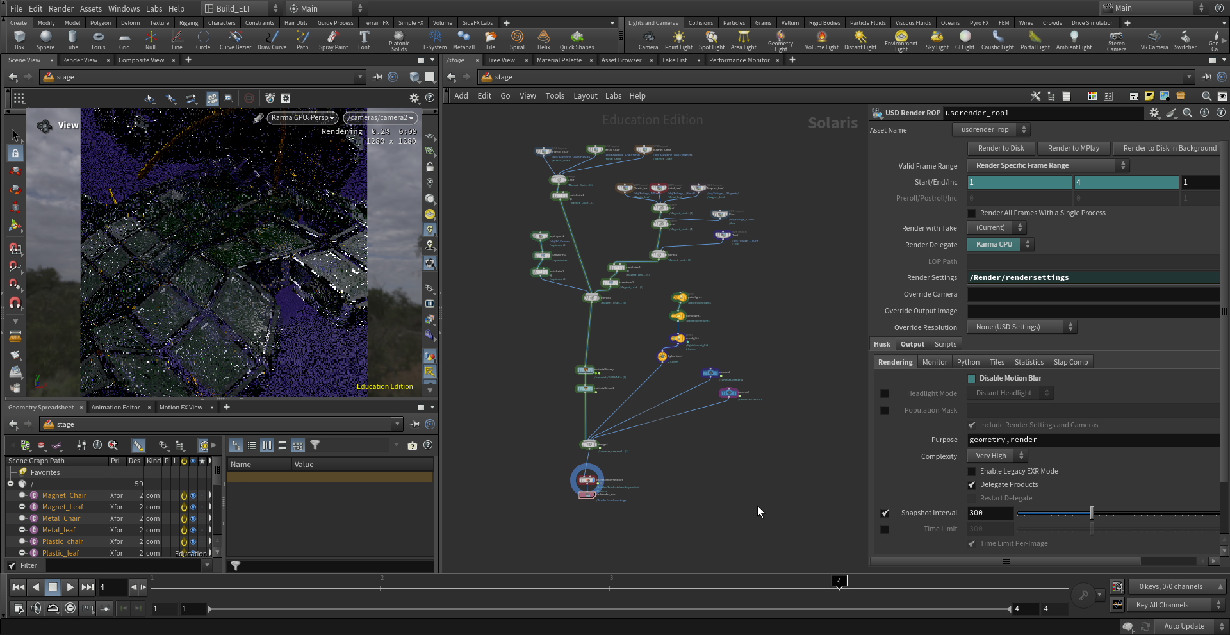Viewport: 1230px width, 635px height.
Task: Click the playback range slider bar
Action: point(609,609)
